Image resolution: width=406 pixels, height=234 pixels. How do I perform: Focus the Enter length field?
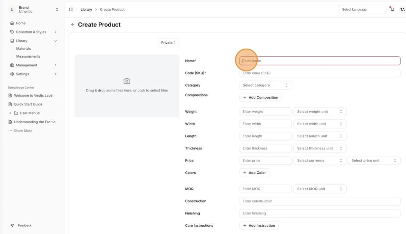click(x=266, y=136)
